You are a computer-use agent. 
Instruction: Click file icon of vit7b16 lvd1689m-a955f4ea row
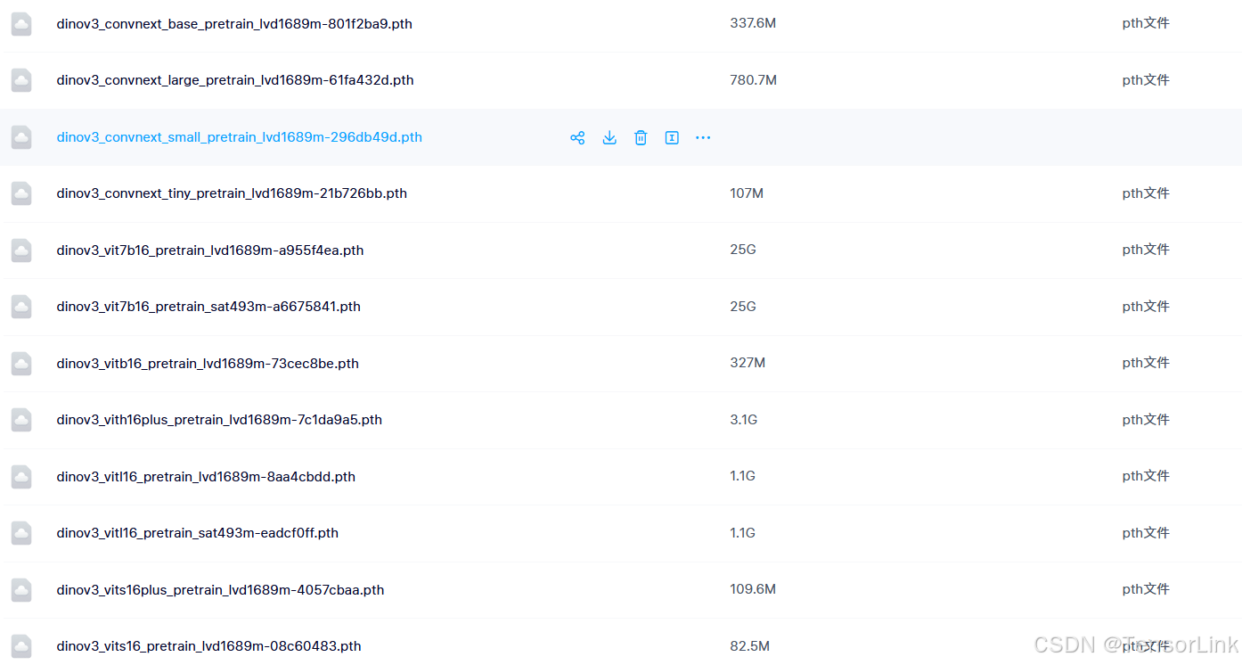point(21,250)
